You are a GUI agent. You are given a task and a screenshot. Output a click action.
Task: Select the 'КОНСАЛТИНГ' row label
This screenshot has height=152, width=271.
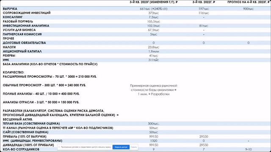(13, 17)
